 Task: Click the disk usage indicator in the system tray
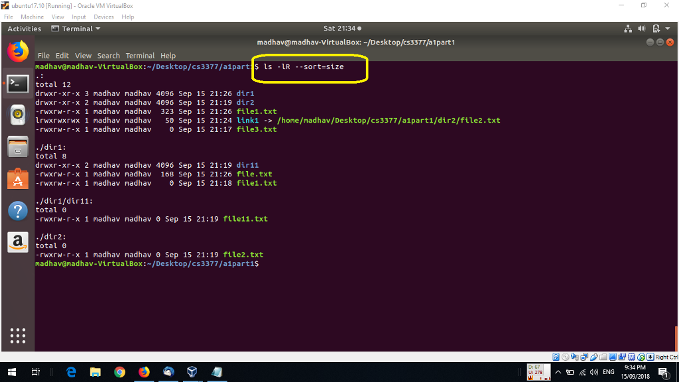point(538,372)
